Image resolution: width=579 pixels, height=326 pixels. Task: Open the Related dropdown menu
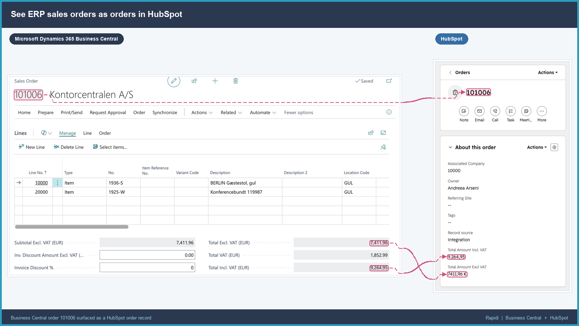tap(231, 113)
